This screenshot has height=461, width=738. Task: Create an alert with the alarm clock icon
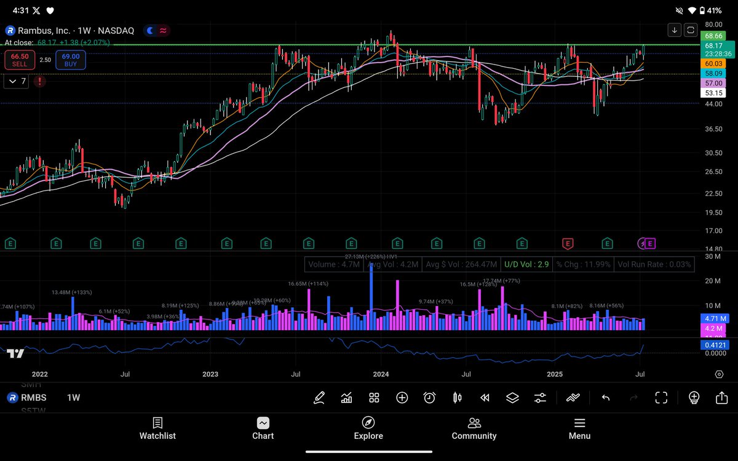click(429, 398)
